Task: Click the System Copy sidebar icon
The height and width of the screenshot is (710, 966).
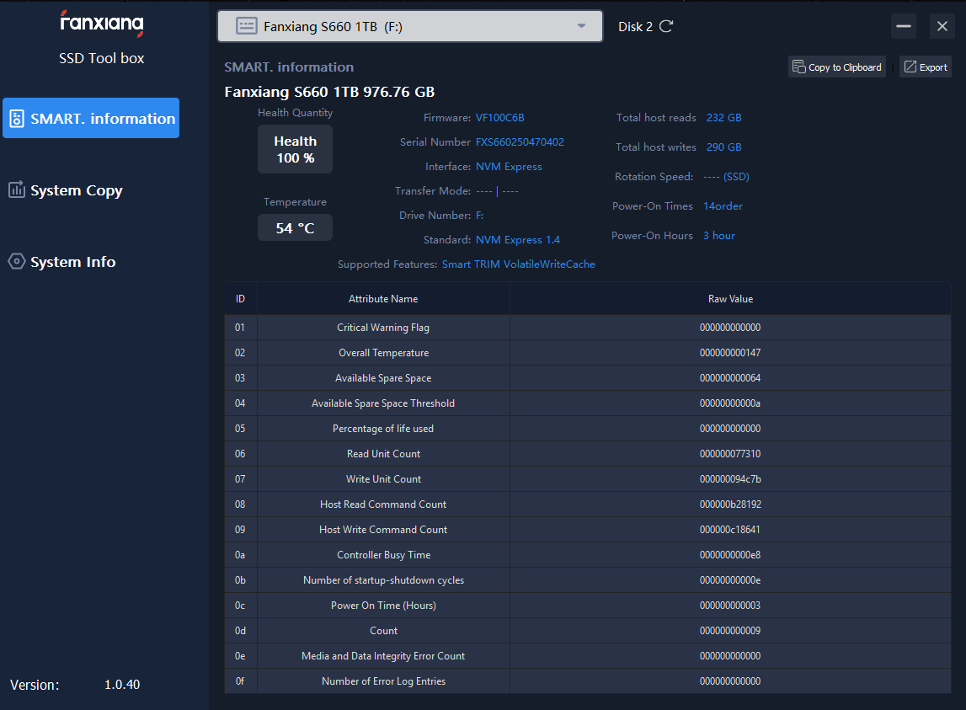Action: pos(17,190)
